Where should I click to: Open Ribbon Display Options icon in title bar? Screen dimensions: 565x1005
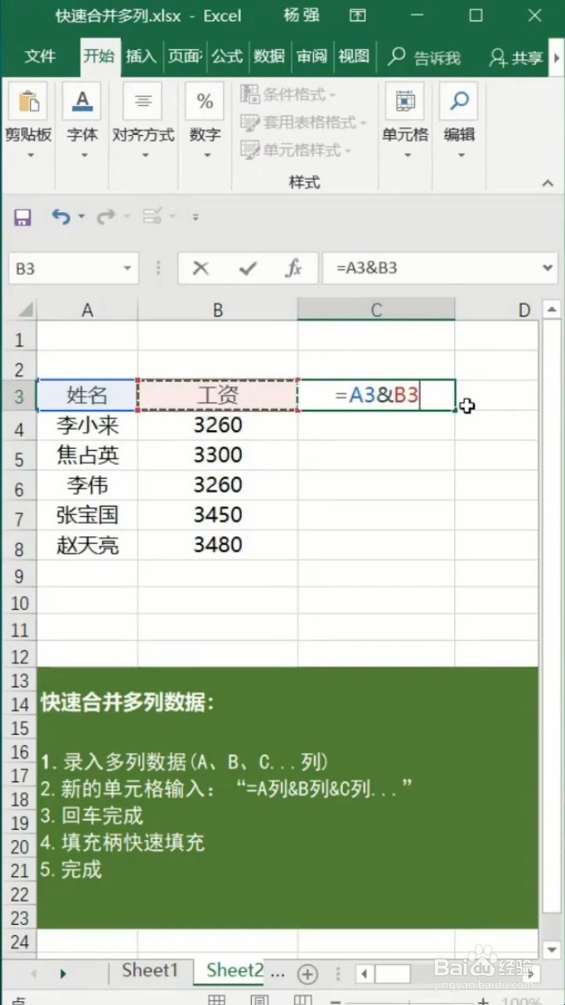click(x=358, y=15)
